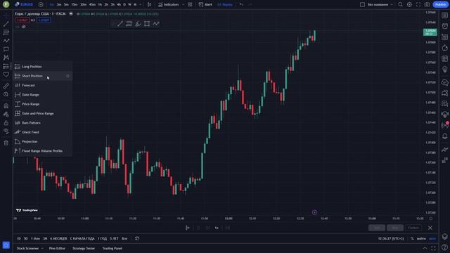Take a chart snapshot camera icon
The image size is (450, 253).
tap(427, 4)
